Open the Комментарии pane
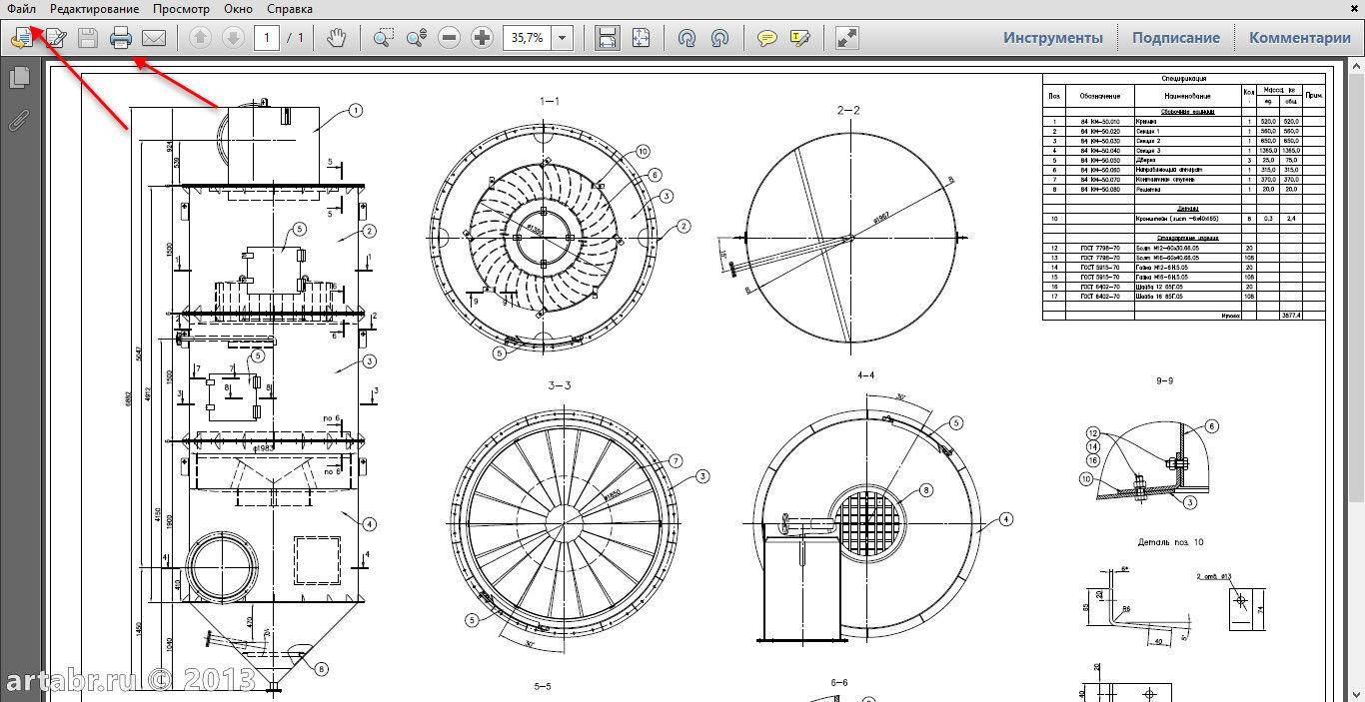Image resolution: width=1365 pixels, height=702 pixels. [x=1299, y=38]
